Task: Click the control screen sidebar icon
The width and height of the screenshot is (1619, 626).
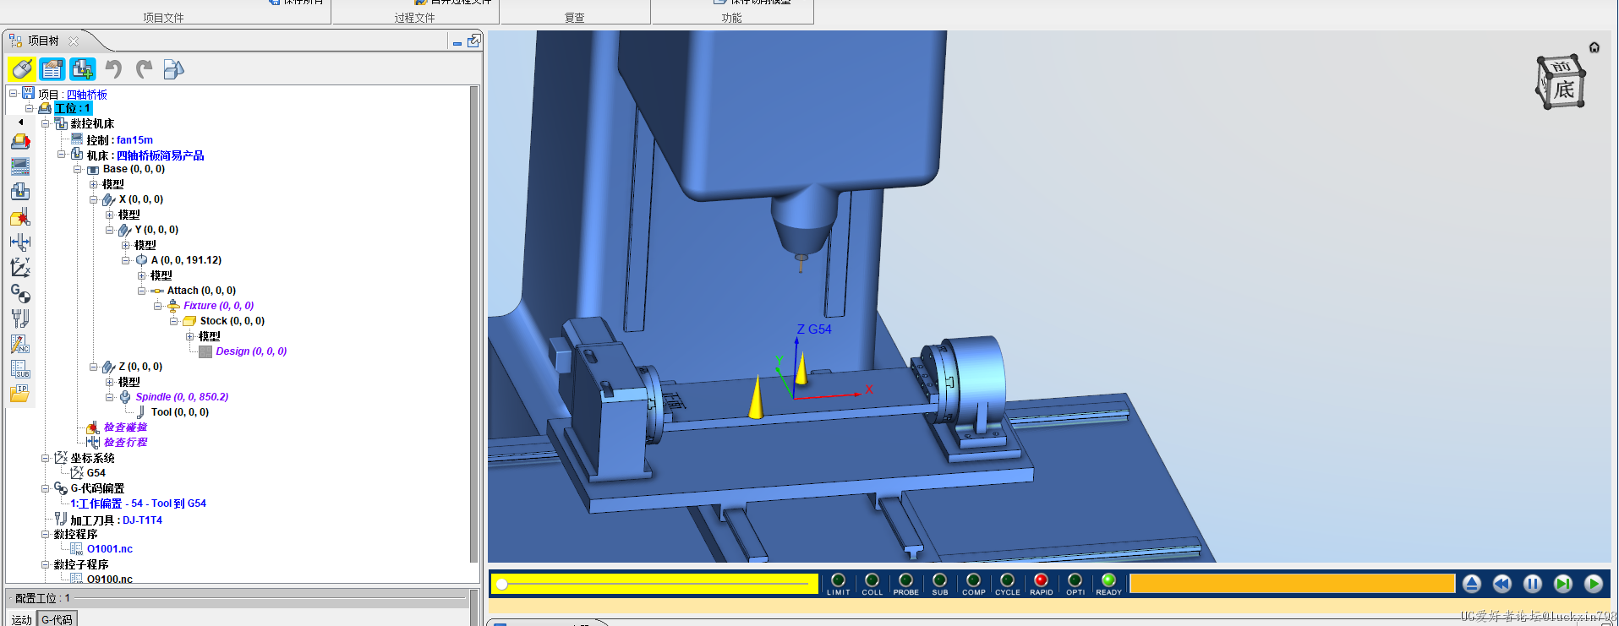Action: (20, 166)
